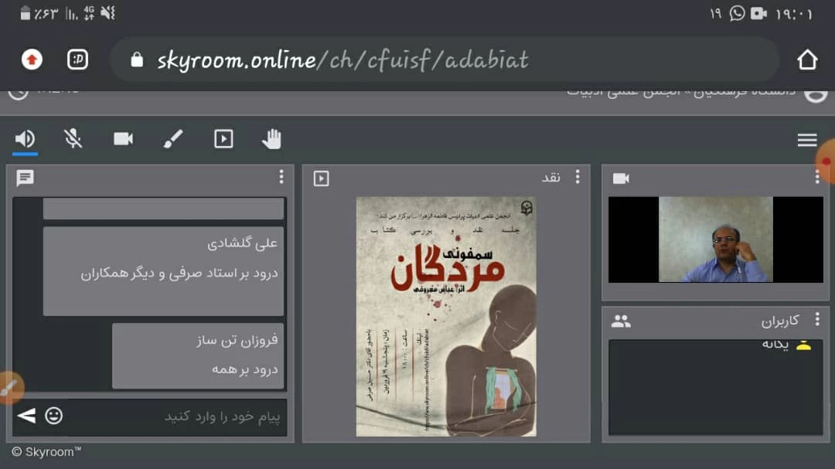
Task: Open the media player toolbar icon
Action: point(223,139)
